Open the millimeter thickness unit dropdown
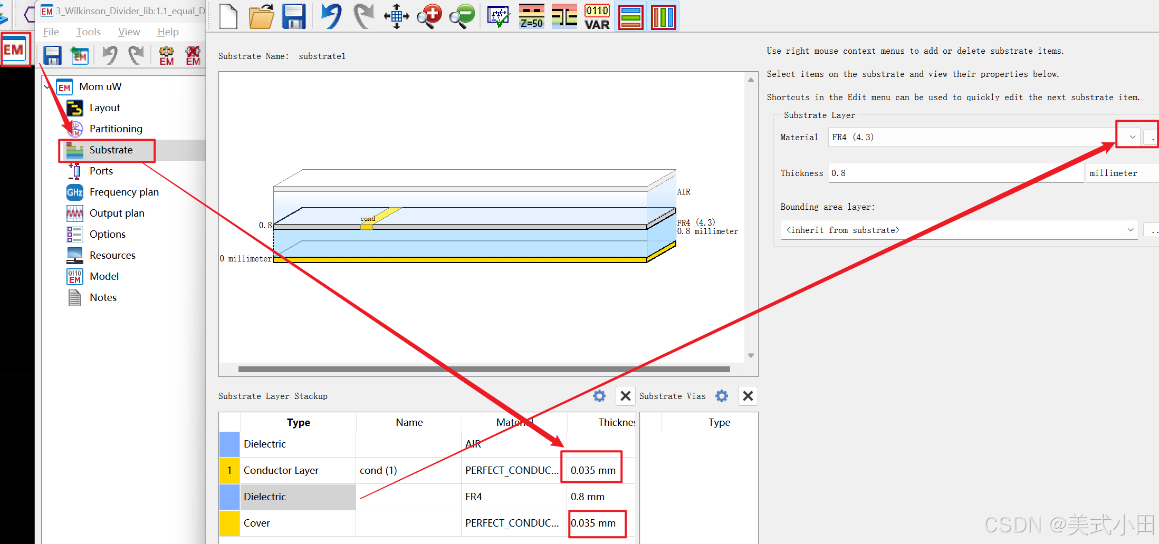This screenshot has height=544, width=1159. pyautogui.click(x=1122, y=173)
